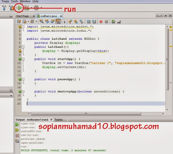The height and width of the screenshot is (154, 173).
Task: Open the Forward history dropdown arrow
Action: (x=36, y=21)
